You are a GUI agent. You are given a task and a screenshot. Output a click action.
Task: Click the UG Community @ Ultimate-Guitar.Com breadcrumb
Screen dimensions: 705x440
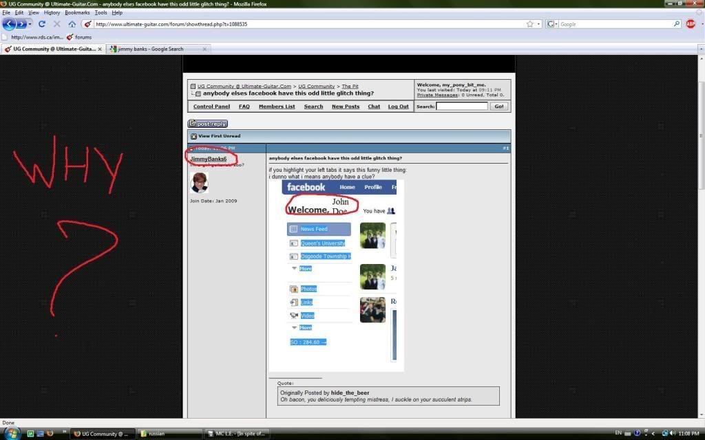(244, 86)
